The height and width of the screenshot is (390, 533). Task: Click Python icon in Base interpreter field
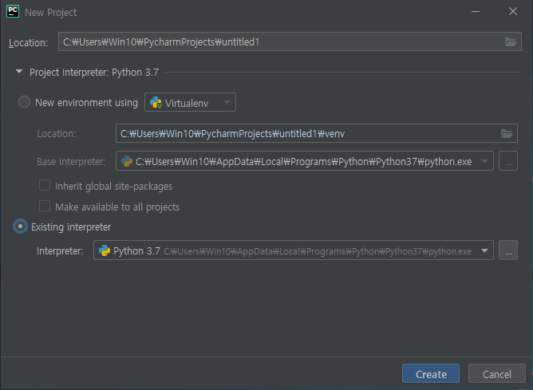tap(127, 161)
